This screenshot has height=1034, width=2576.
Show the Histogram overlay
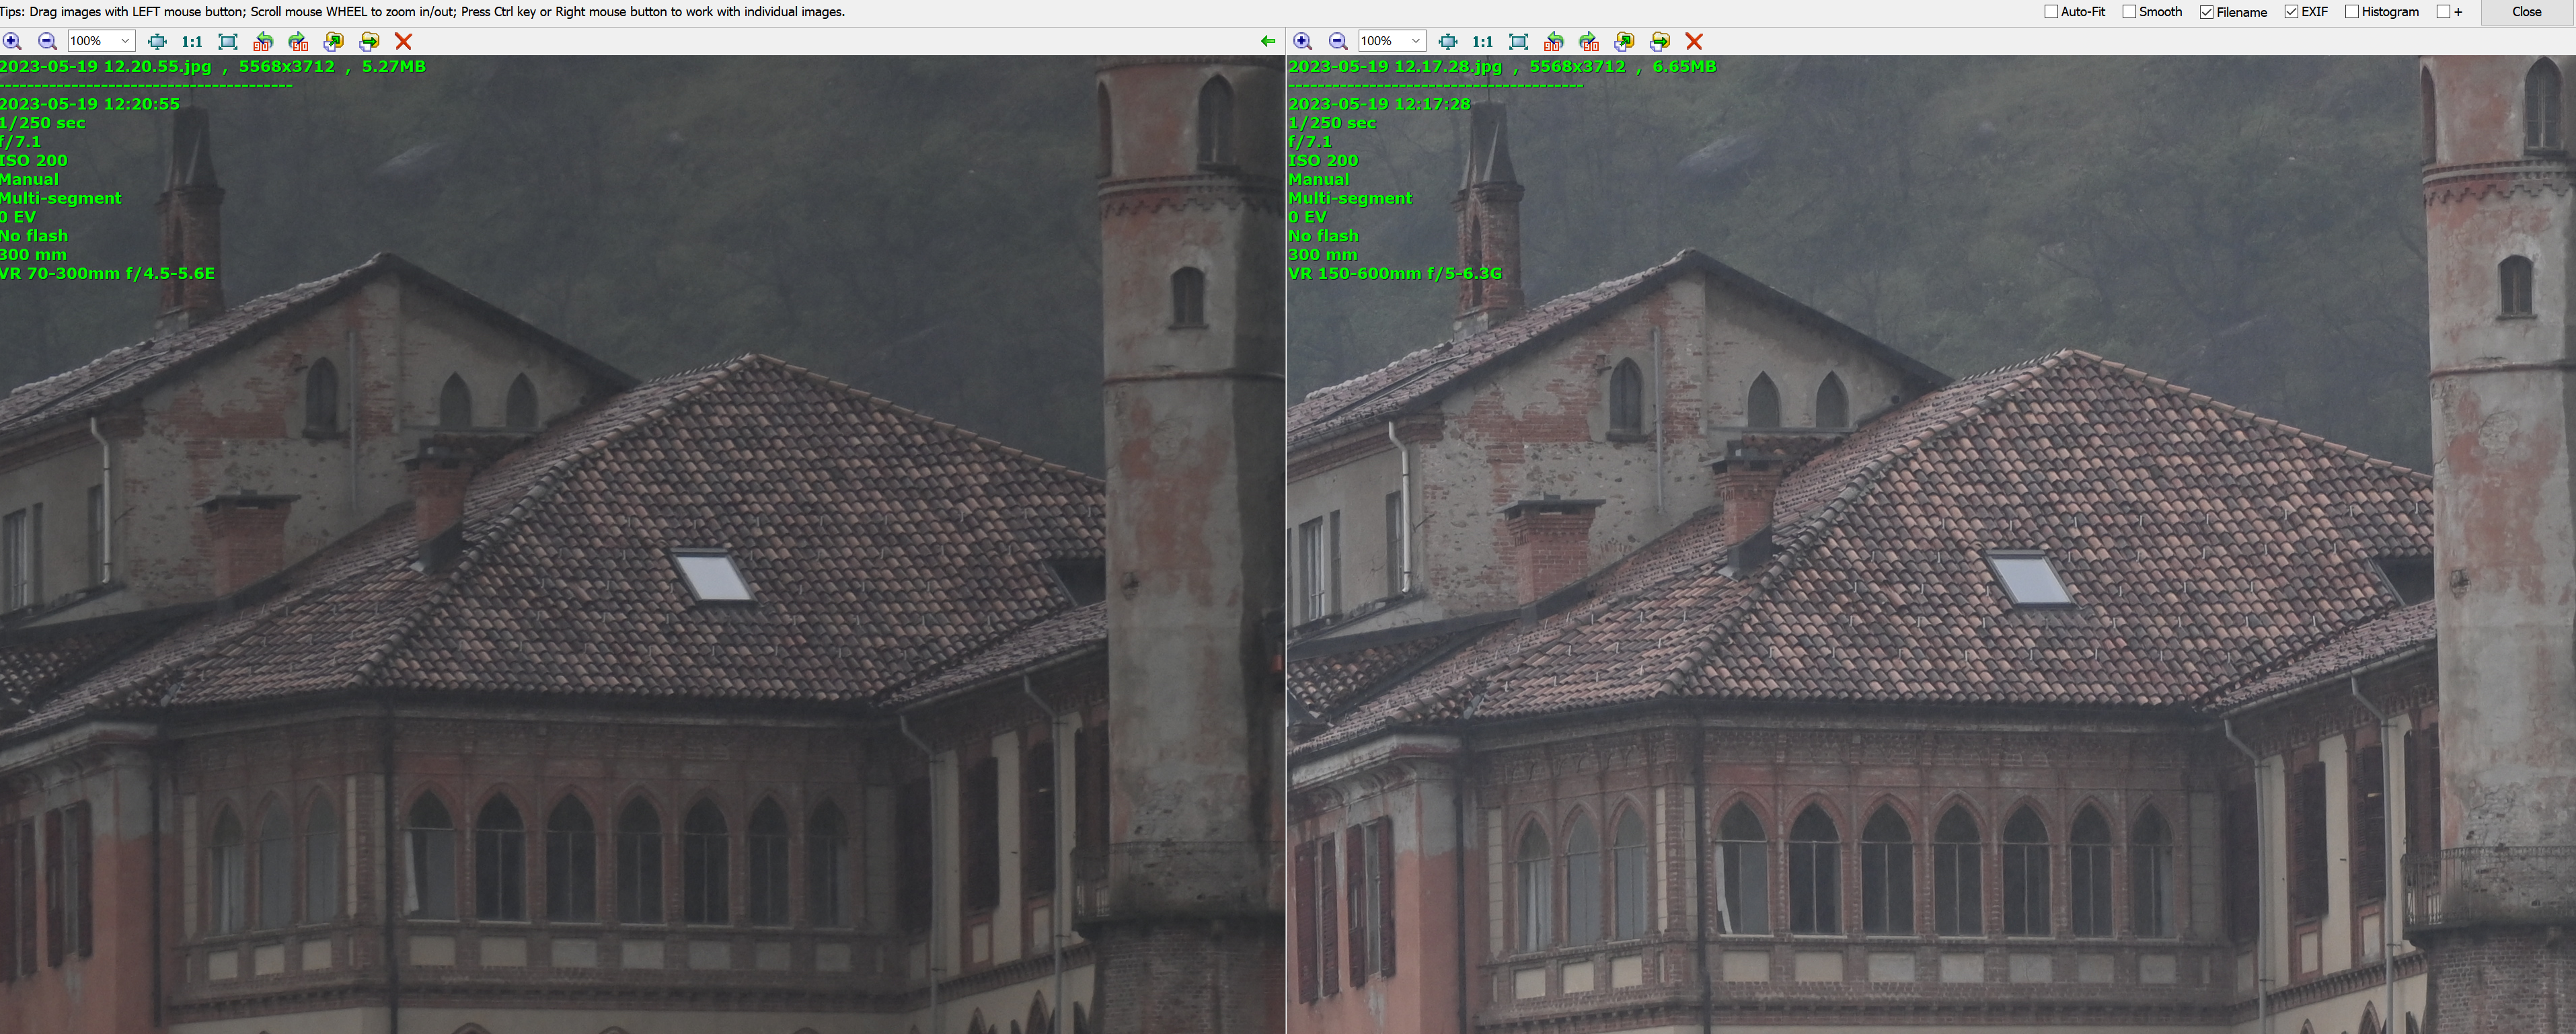2352,12
